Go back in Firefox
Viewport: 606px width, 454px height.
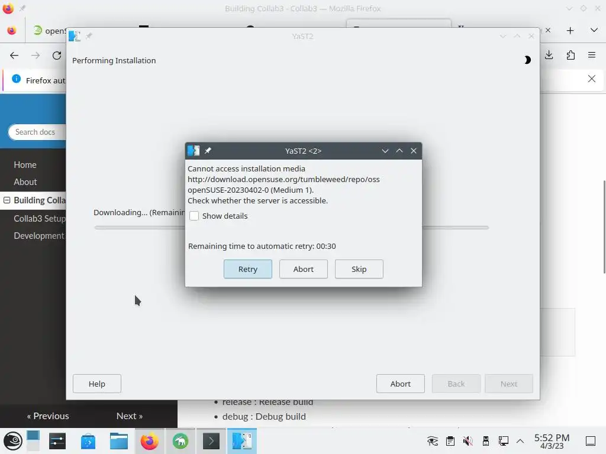(x=14, y=56)
